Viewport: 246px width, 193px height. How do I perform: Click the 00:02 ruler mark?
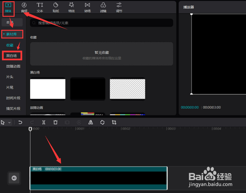click(x=126, y=129)
